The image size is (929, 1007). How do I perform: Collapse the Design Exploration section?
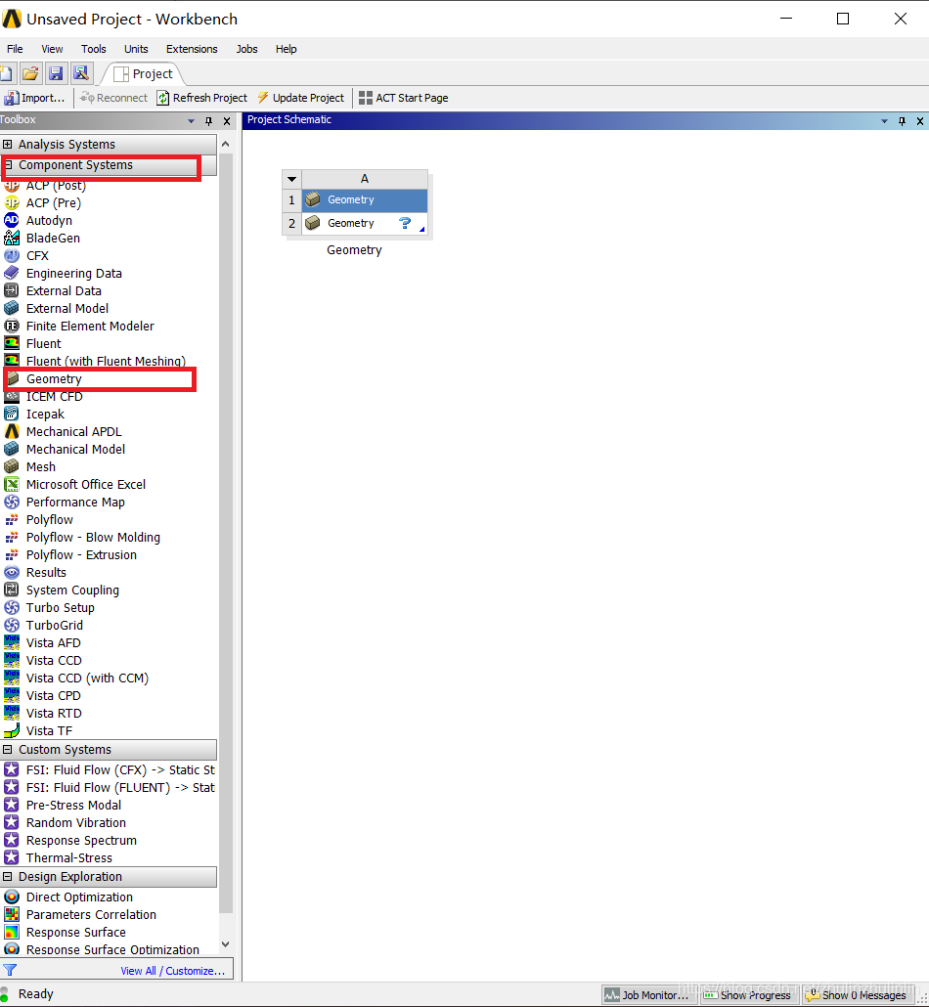8,877
